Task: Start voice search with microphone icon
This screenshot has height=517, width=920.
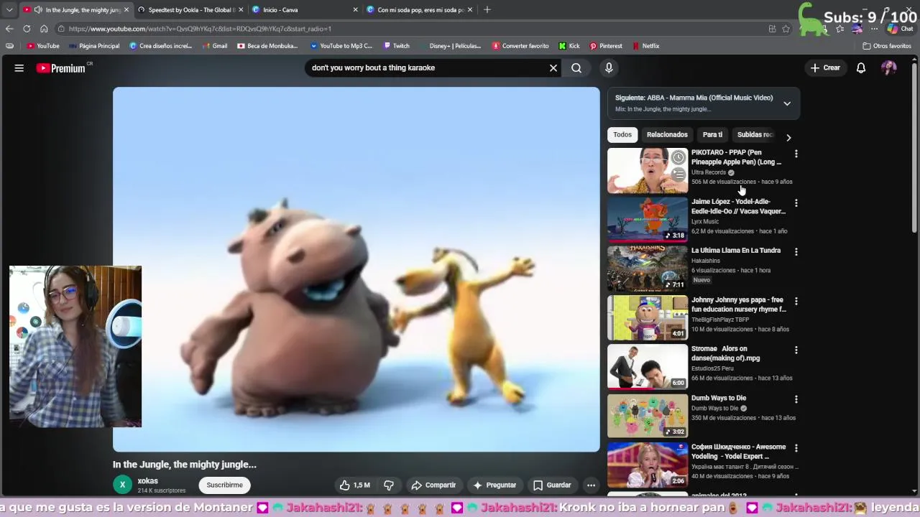Action: click(609, 67)
